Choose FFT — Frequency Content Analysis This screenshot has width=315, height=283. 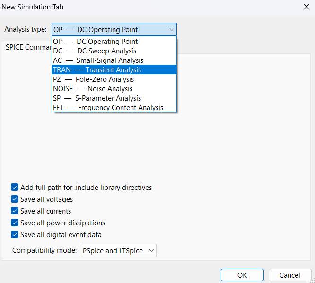coord(114,108)
